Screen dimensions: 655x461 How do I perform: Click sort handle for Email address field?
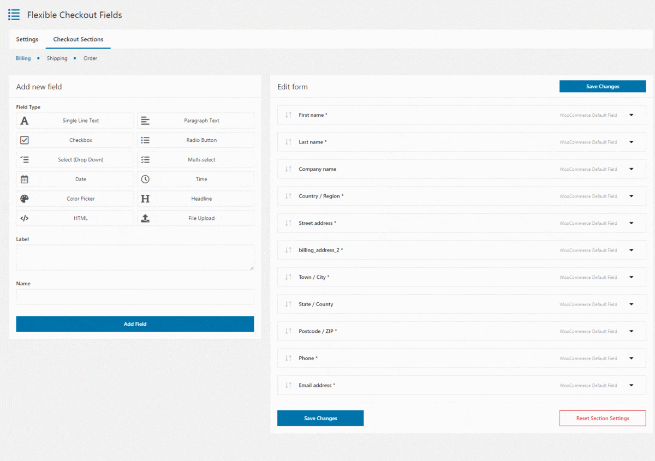tap(288, 385)
